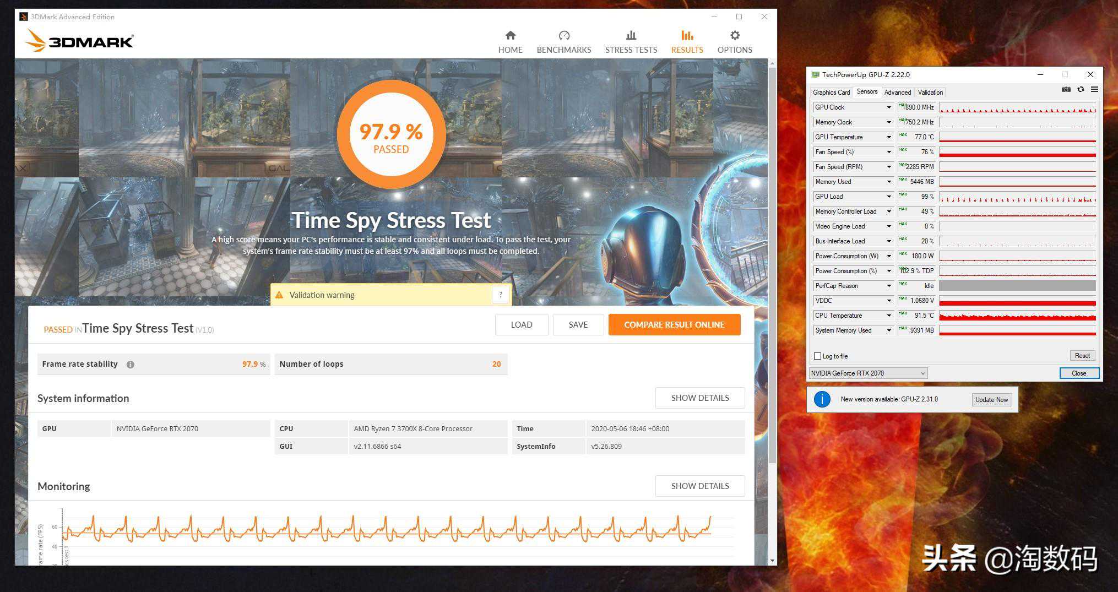1118x592 pixels.
Task: Open NVIDIA GeForce RTX 2070 device selector
Action: tap(868, 373)
